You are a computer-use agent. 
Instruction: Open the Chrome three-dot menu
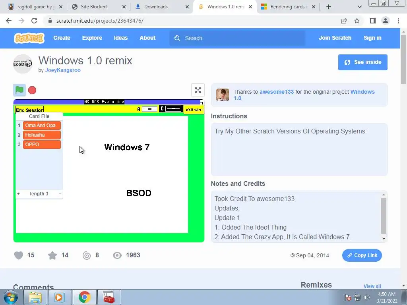point(398,21)
